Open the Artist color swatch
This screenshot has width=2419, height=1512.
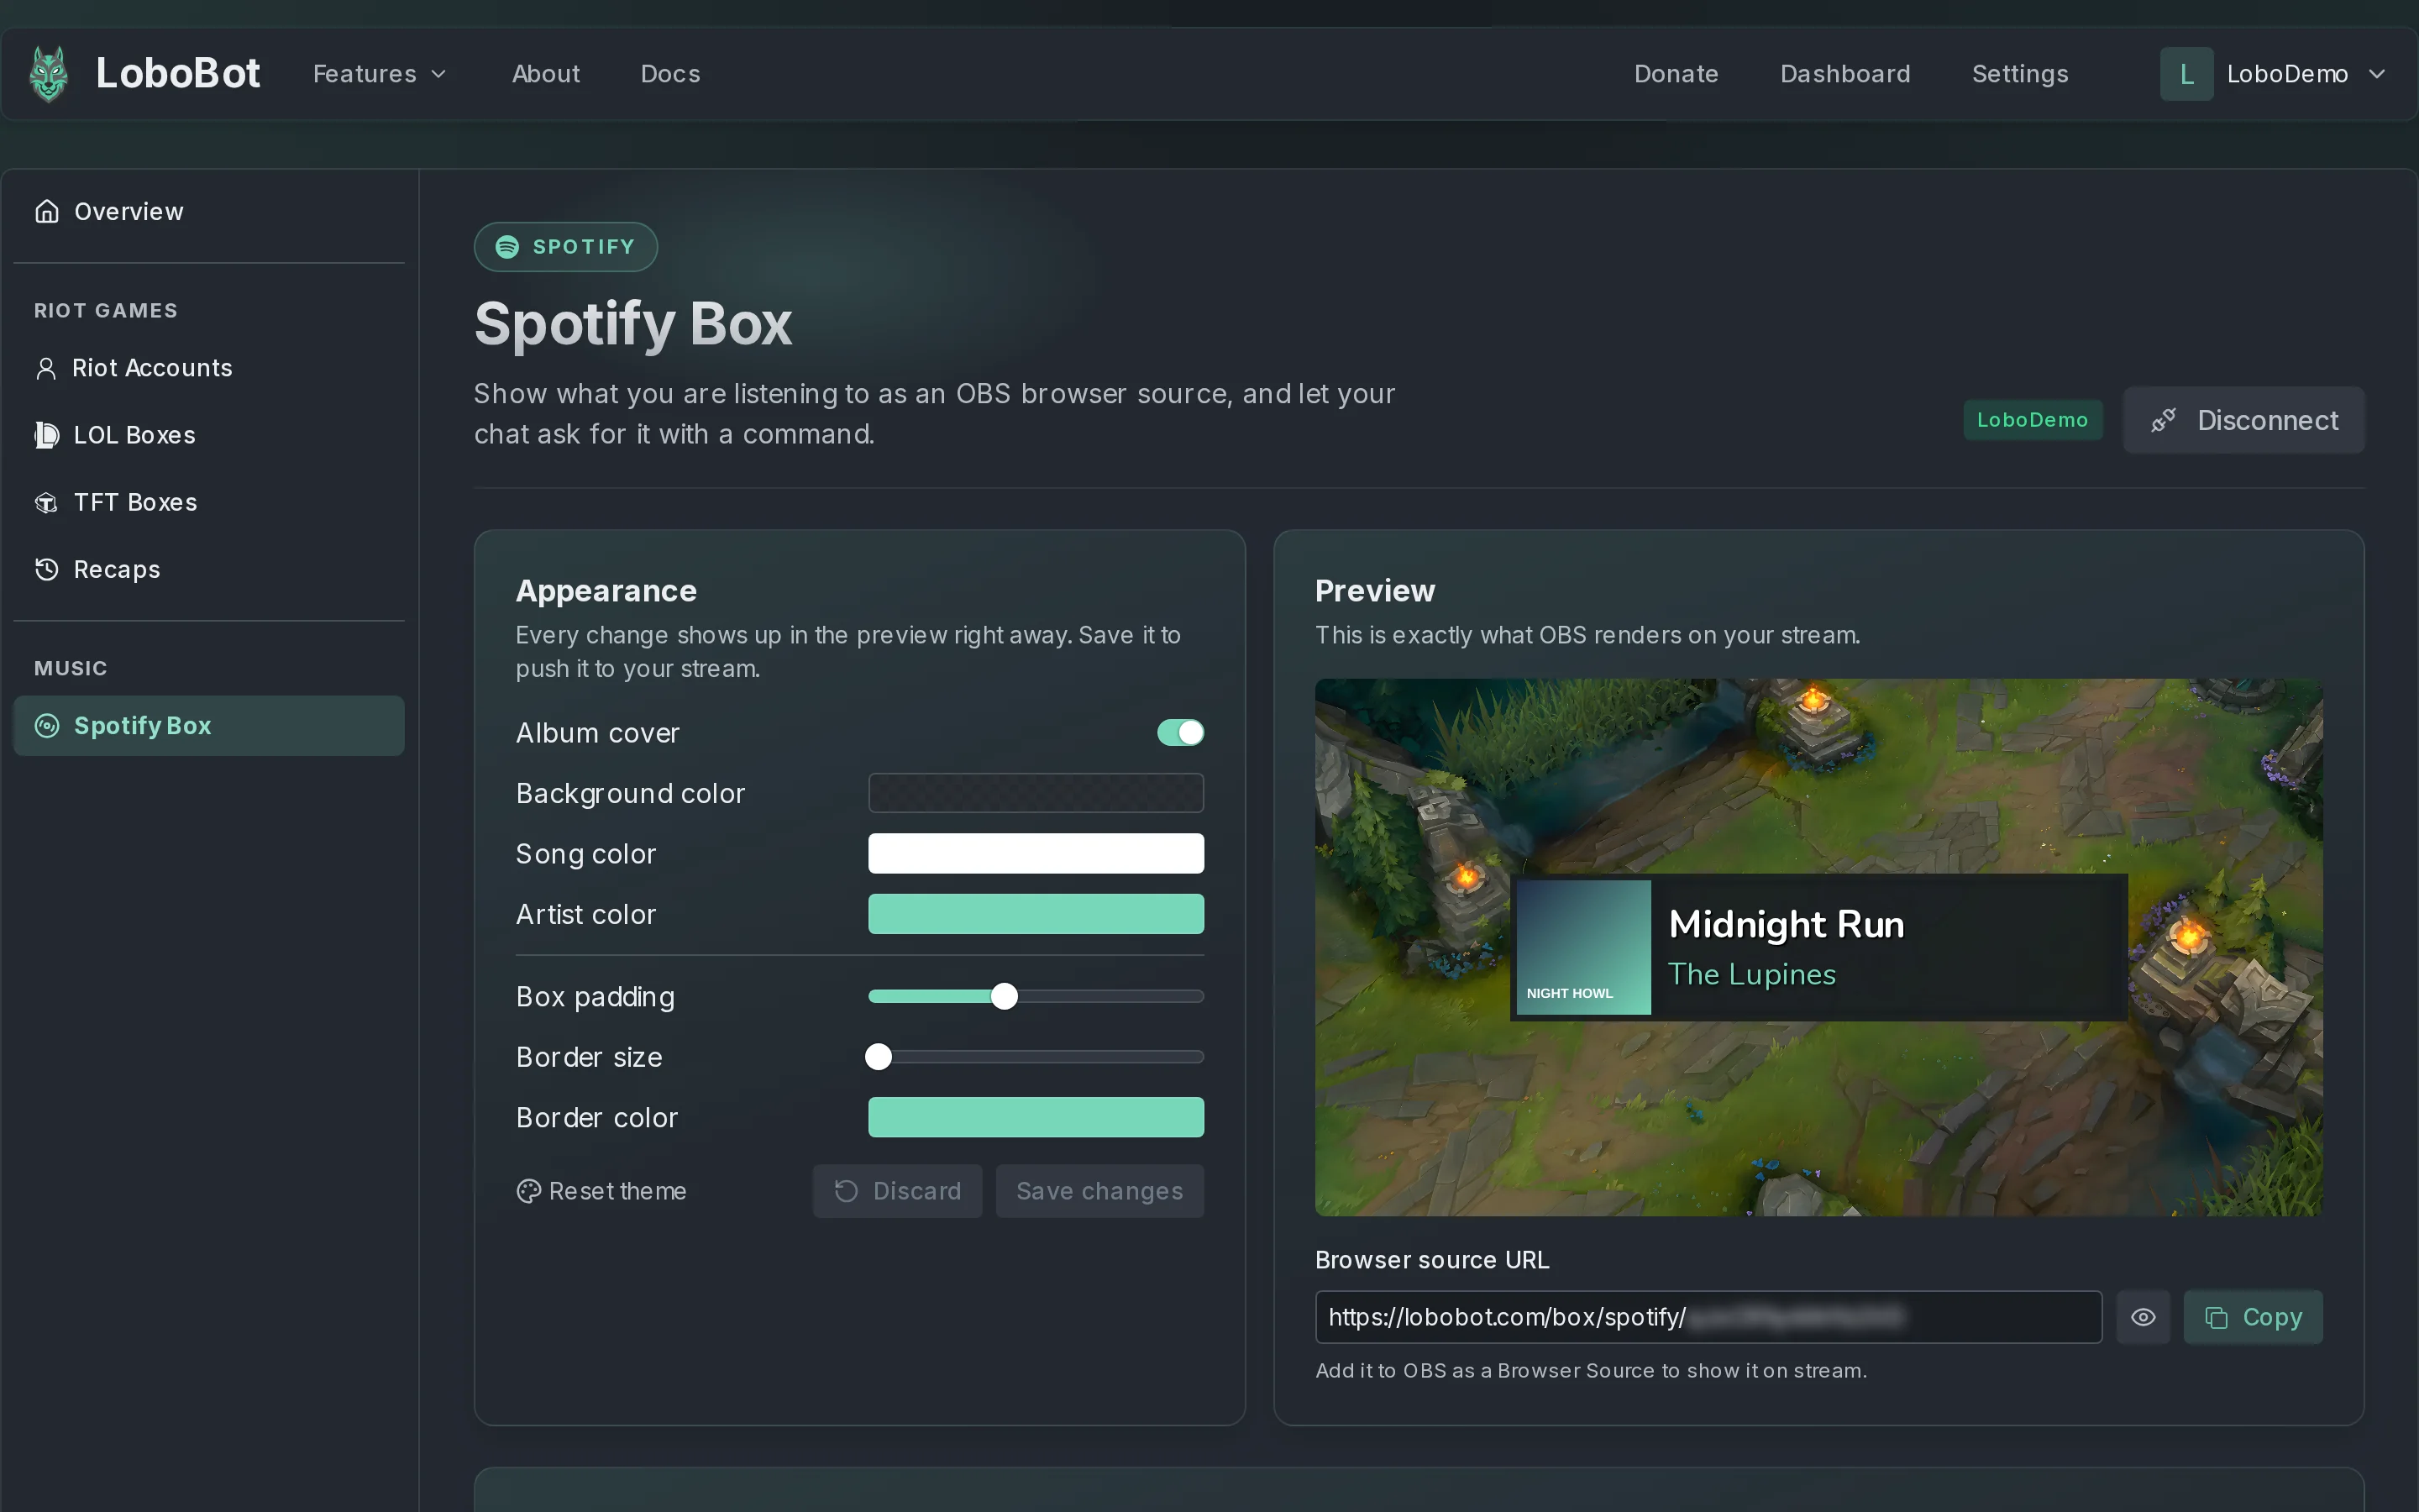coord(1036,914)
